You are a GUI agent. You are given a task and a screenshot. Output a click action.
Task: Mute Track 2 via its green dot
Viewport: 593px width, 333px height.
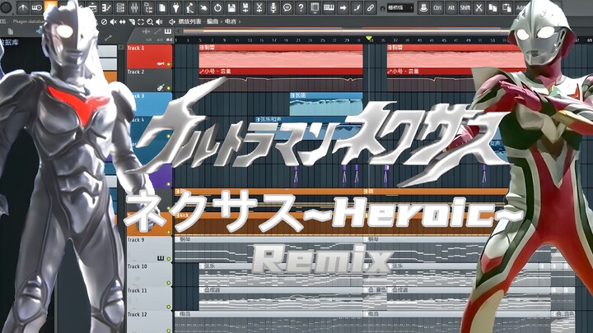pyautogui.click(x=168, y=88)
